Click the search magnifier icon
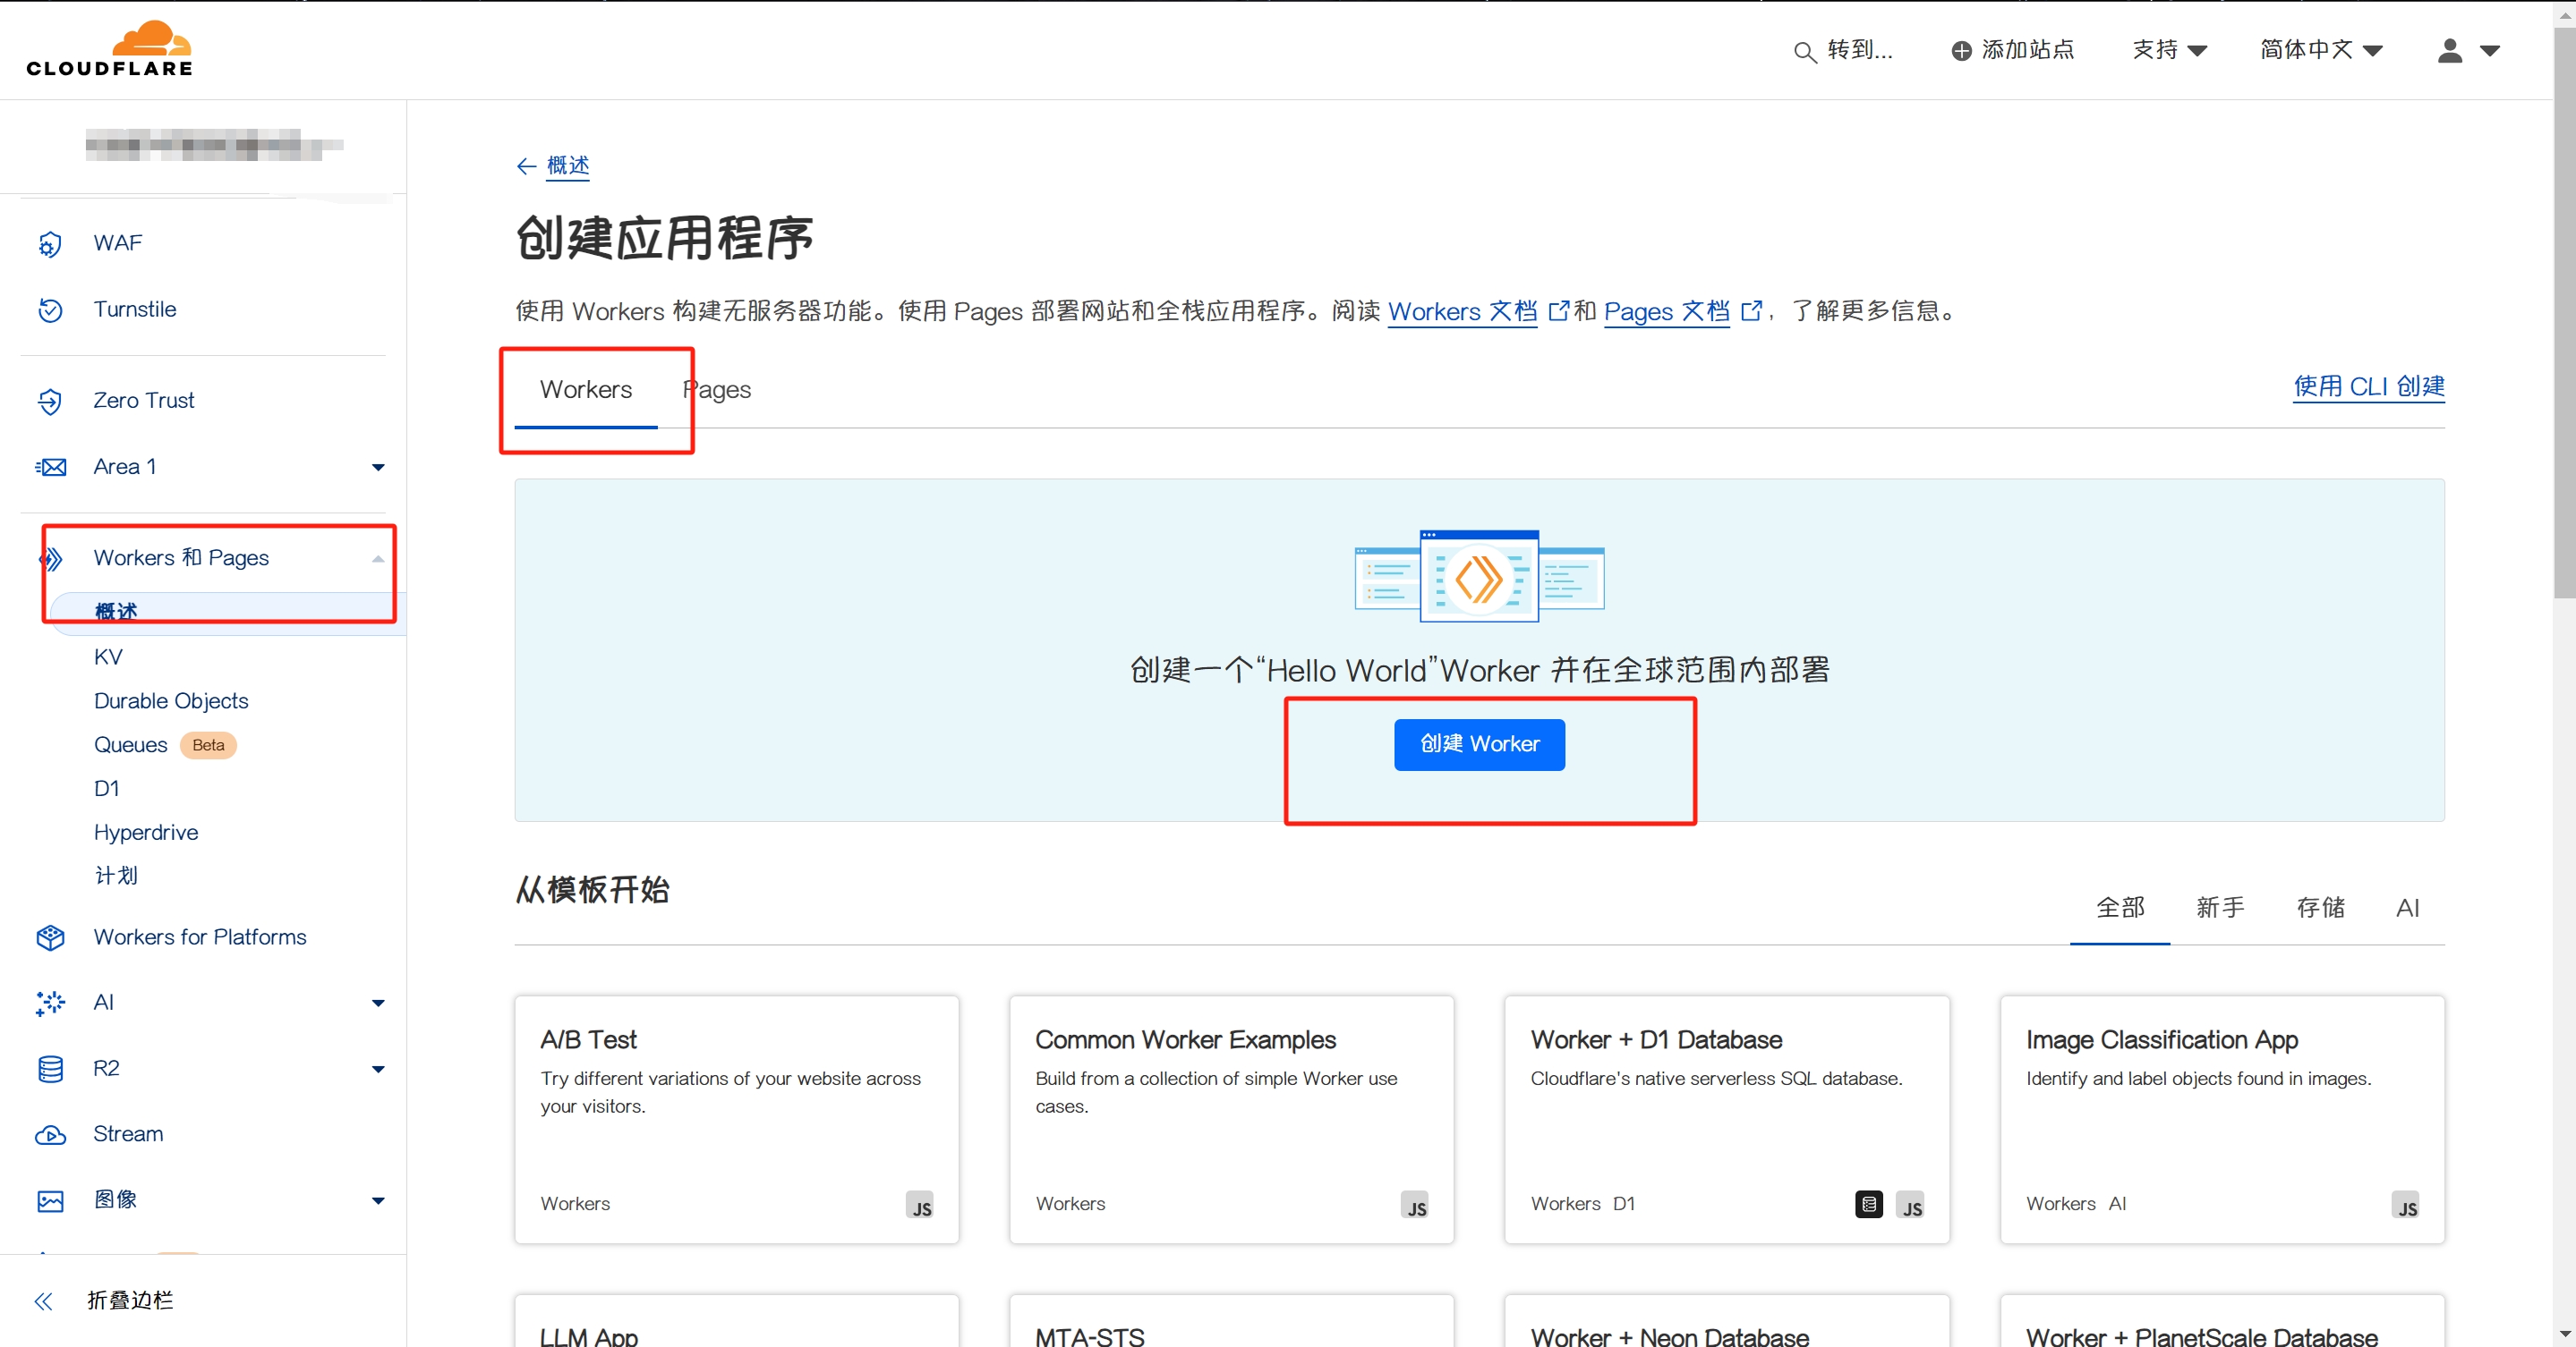Image resolution: width=2576 pixels, height=1347 pixels. click(1804, 52)
